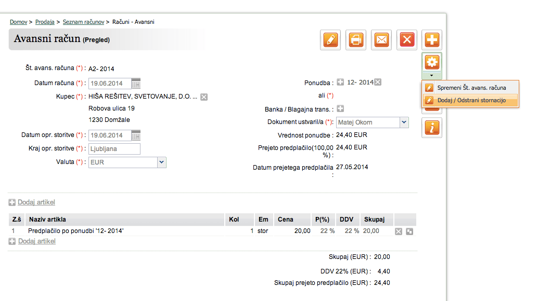Click the orange pencil edit icon
This screenshot has height=301, width=538.
click(330, 40)
